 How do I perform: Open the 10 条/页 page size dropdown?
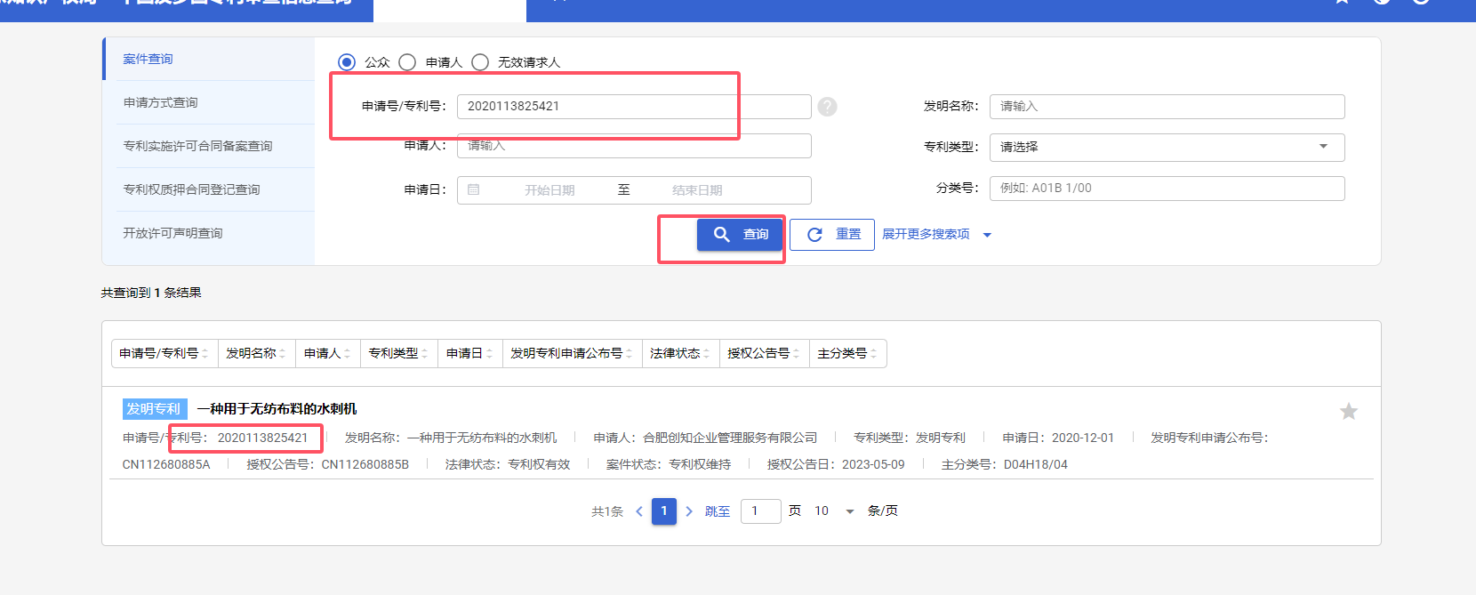pos(833,511)
